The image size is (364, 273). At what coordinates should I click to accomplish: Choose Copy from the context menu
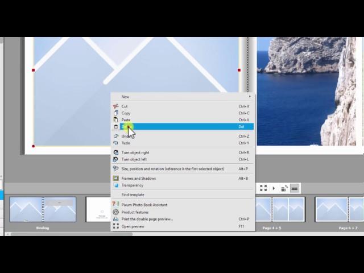pyautogui.click(x=183, y=113)
